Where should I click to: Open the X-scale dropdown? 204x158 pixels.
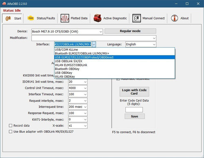tap(85, 126)
